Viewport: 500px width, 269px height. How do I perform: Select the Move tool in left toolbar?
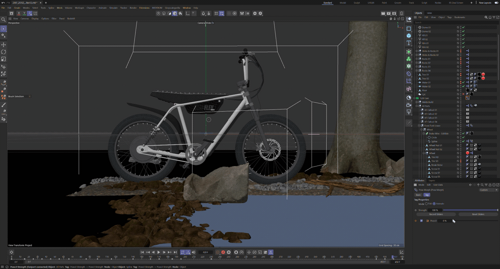(x=3, y=44)
